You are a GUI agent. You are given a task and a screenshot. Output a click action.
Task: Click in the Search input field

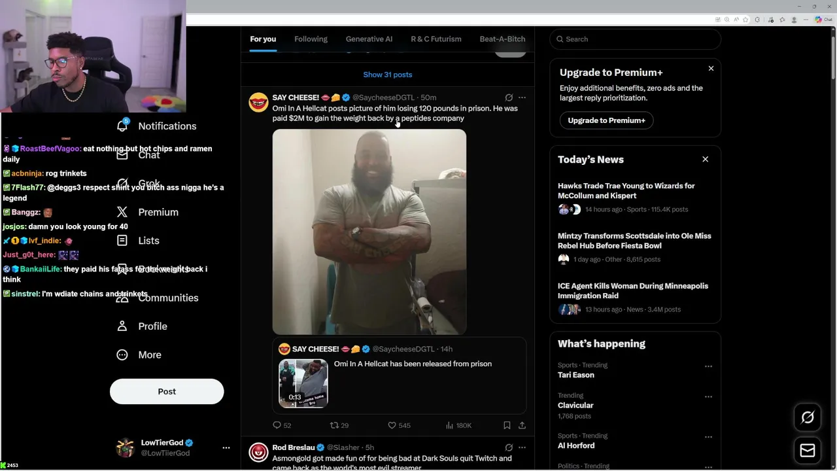(635, 39)
